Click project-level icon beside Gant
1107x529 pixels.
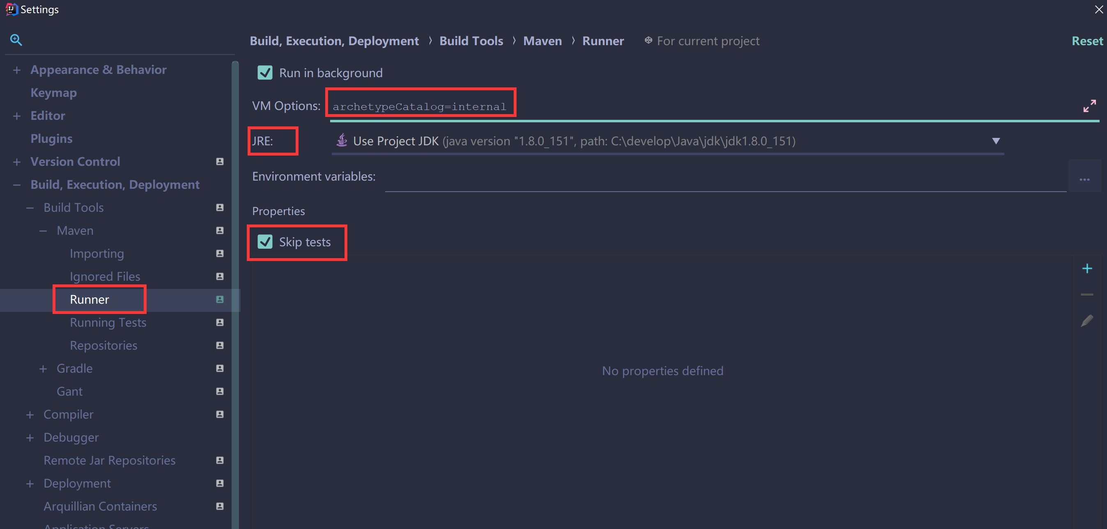coord(220,391)
